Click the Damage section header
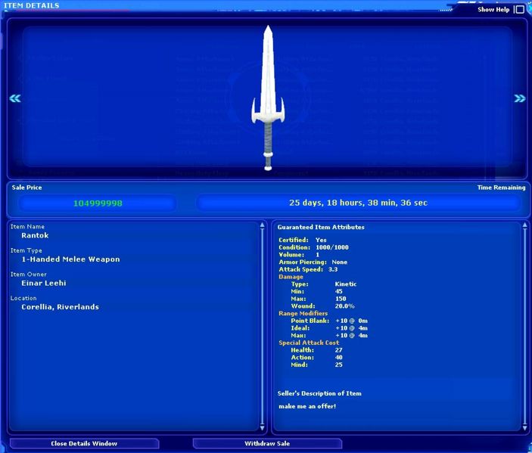 tap(291, 277)
